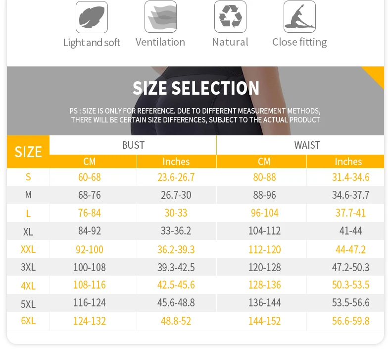391x350 pixels.
Task: Click the WAIST column header
Action: (x=307, y=145)
